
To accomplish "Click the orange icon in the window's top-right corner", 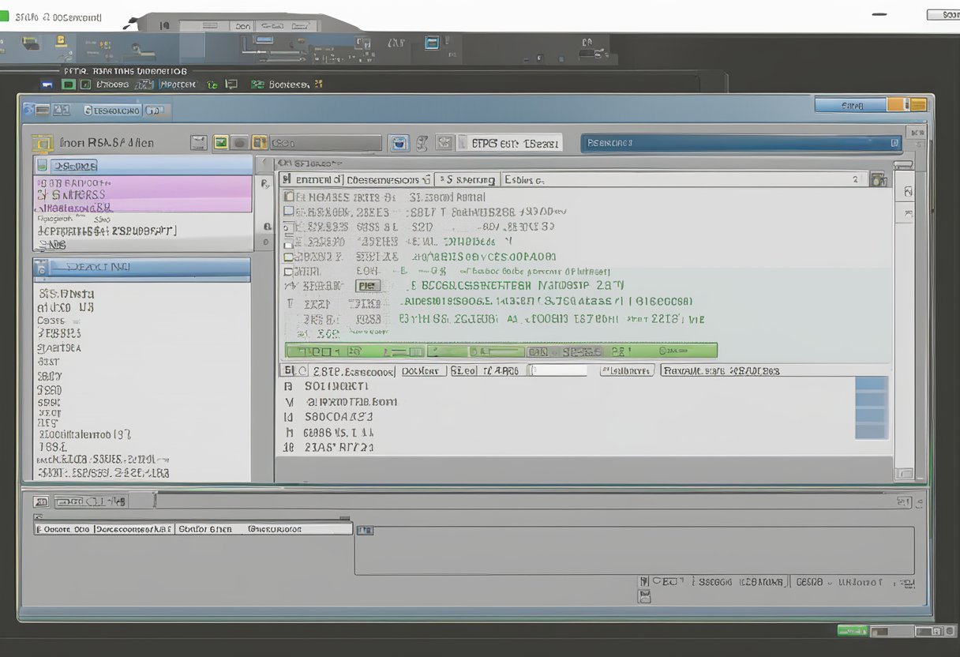I will click(896, 105).
